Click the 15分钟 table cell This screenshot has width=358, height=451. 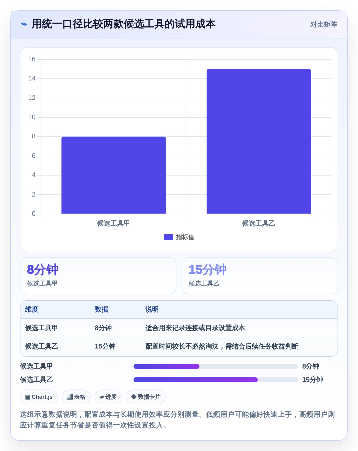(x=105, y=346)
